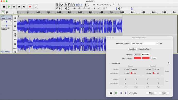The width and height of the screenshot is (178, 100).
Task: Open encoder settings via the gear icon
Action: click(x=161, y=44)
